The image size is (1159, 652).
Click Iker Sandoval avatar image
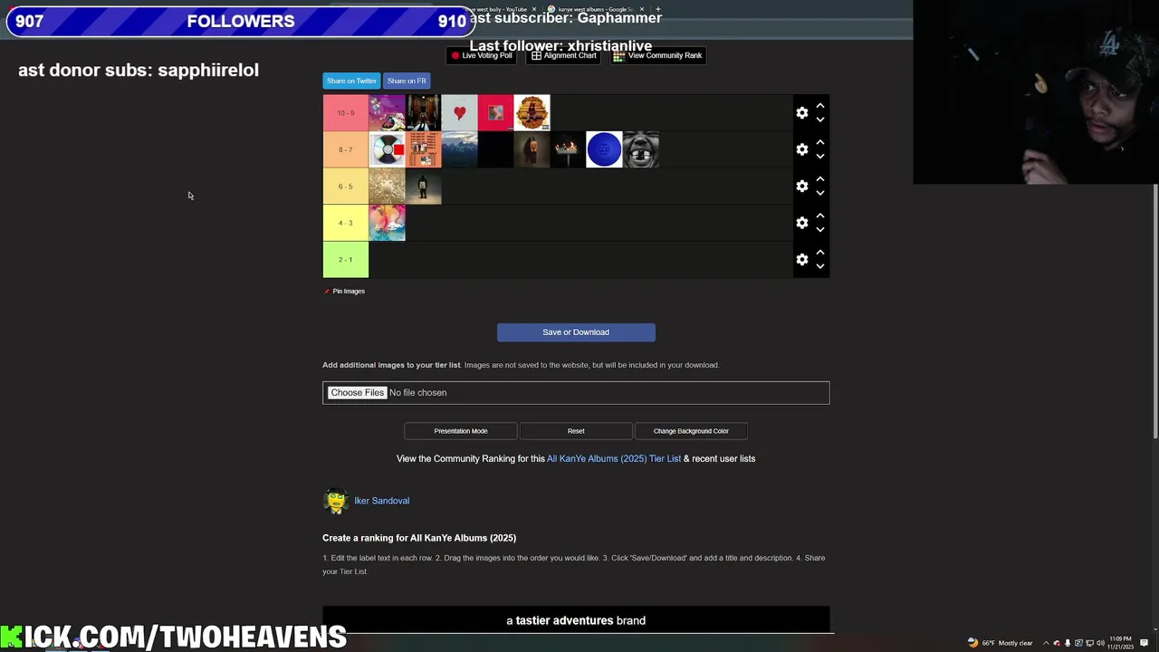coord(336,501)
